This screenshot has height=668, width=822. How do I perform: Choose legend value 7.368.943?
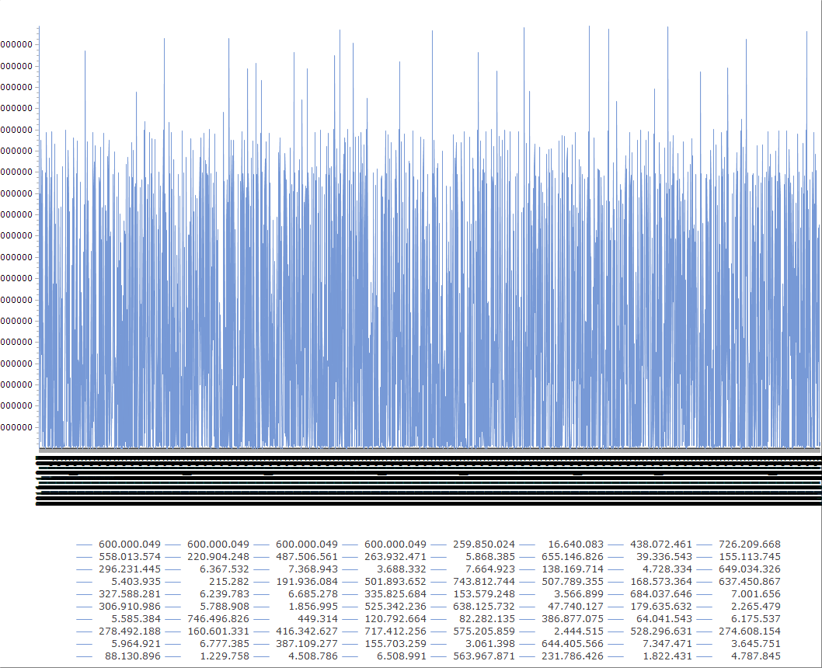(313, 569)
